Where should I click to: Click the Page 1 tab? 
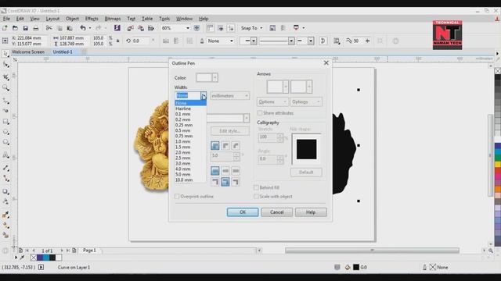[89, 251]
